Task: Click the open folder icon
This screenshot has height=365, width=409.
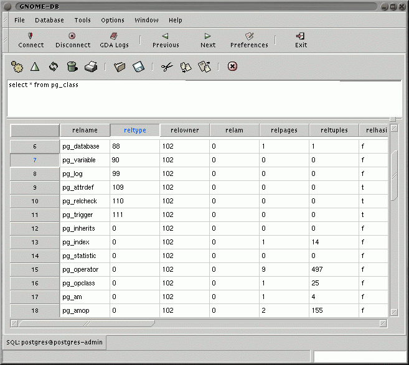Action: pos(120,67)
